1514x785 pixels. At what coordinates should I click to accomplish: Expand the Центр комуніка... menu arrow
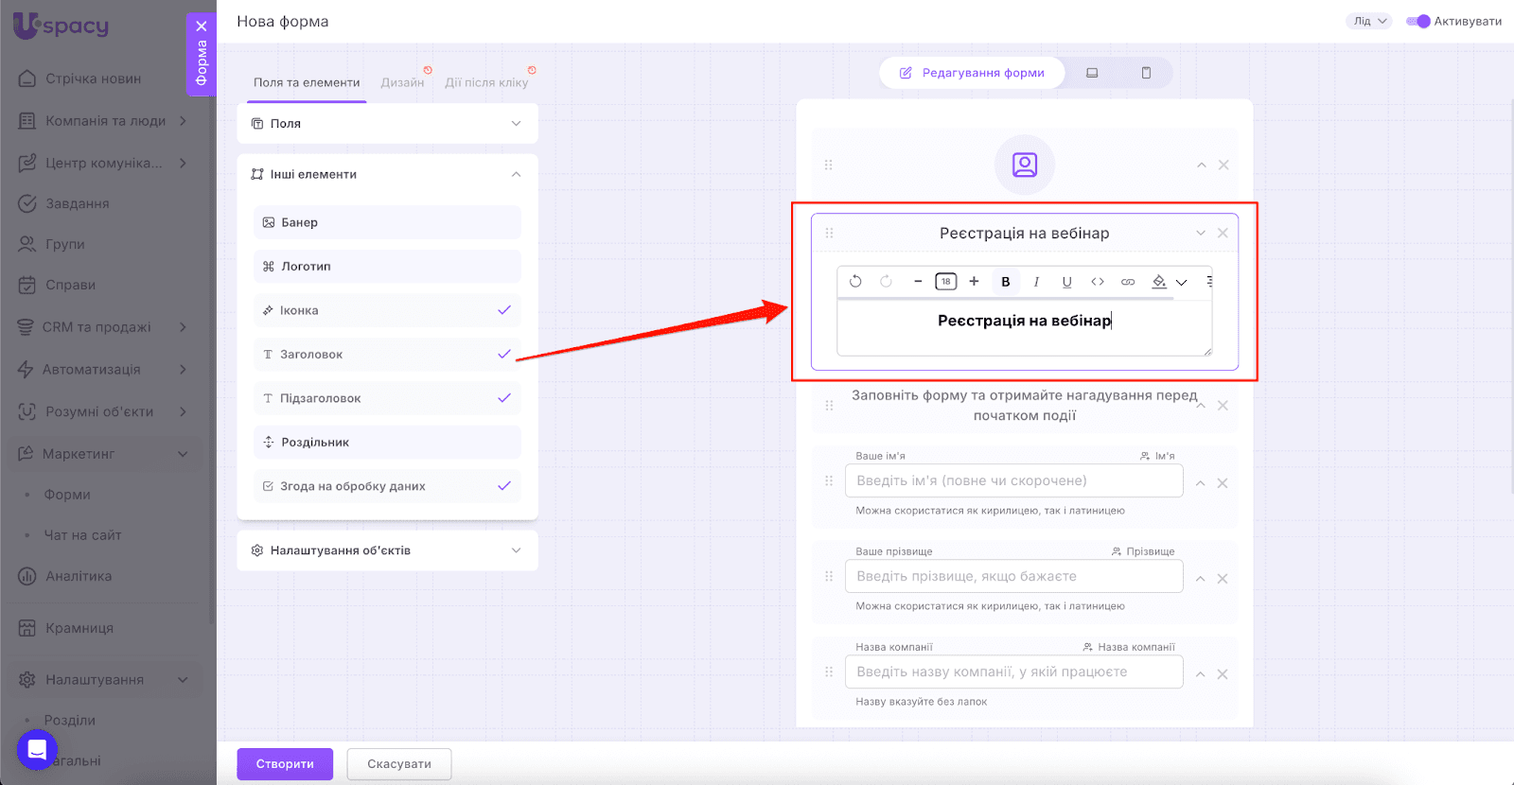183,163
